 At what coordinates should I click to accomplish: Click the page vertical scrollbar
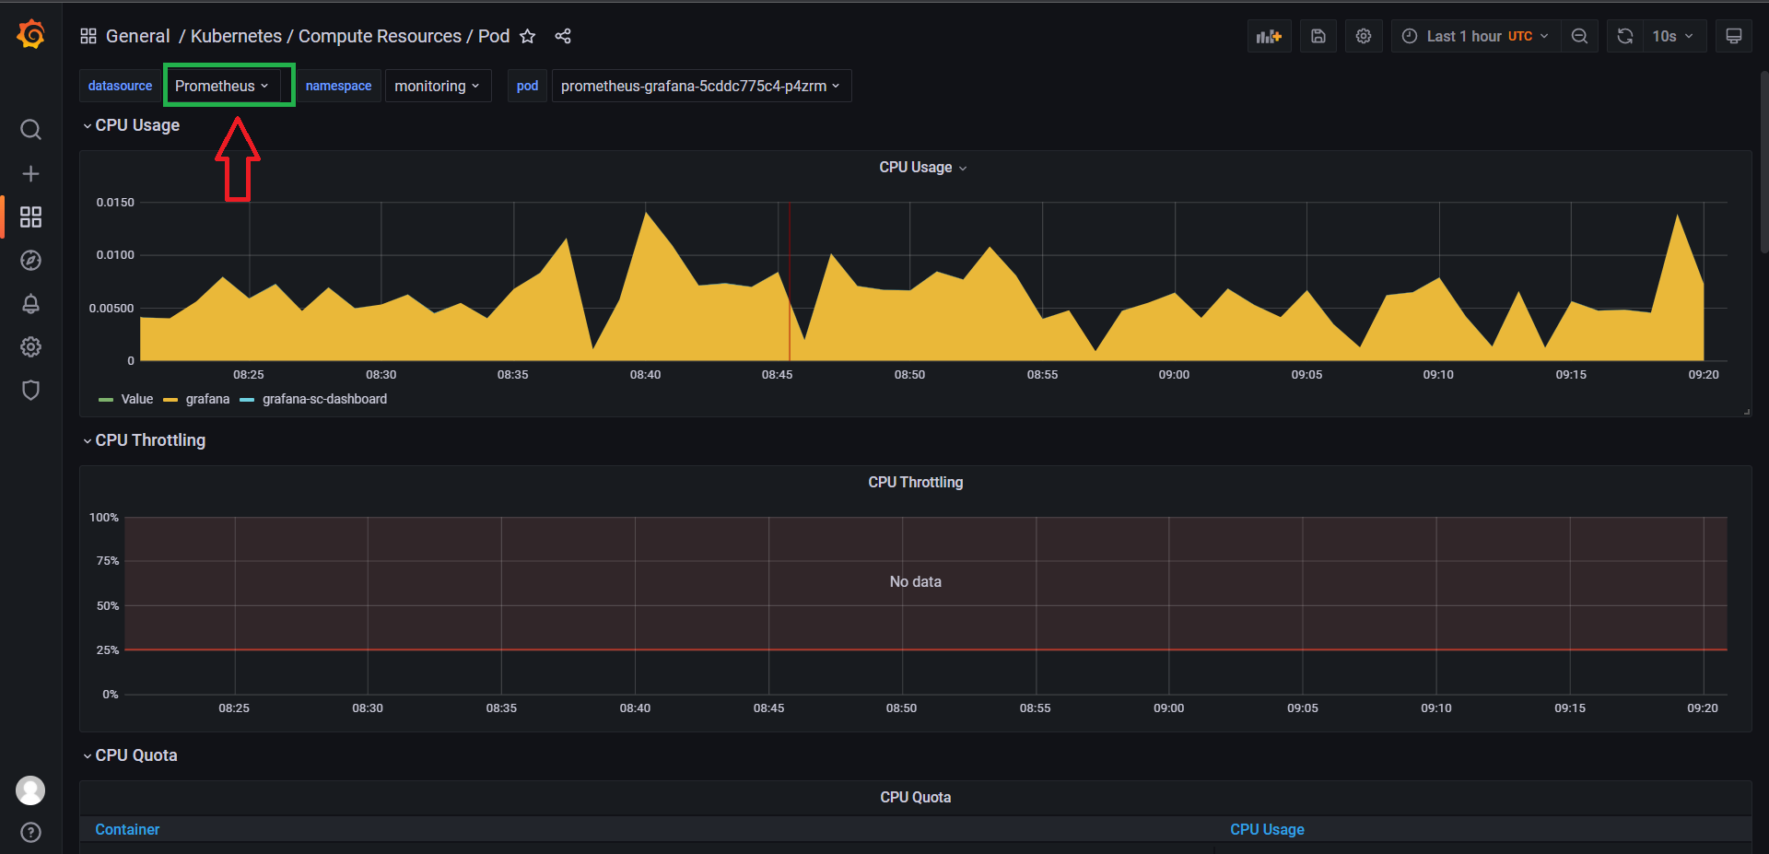coord(1763,161)
